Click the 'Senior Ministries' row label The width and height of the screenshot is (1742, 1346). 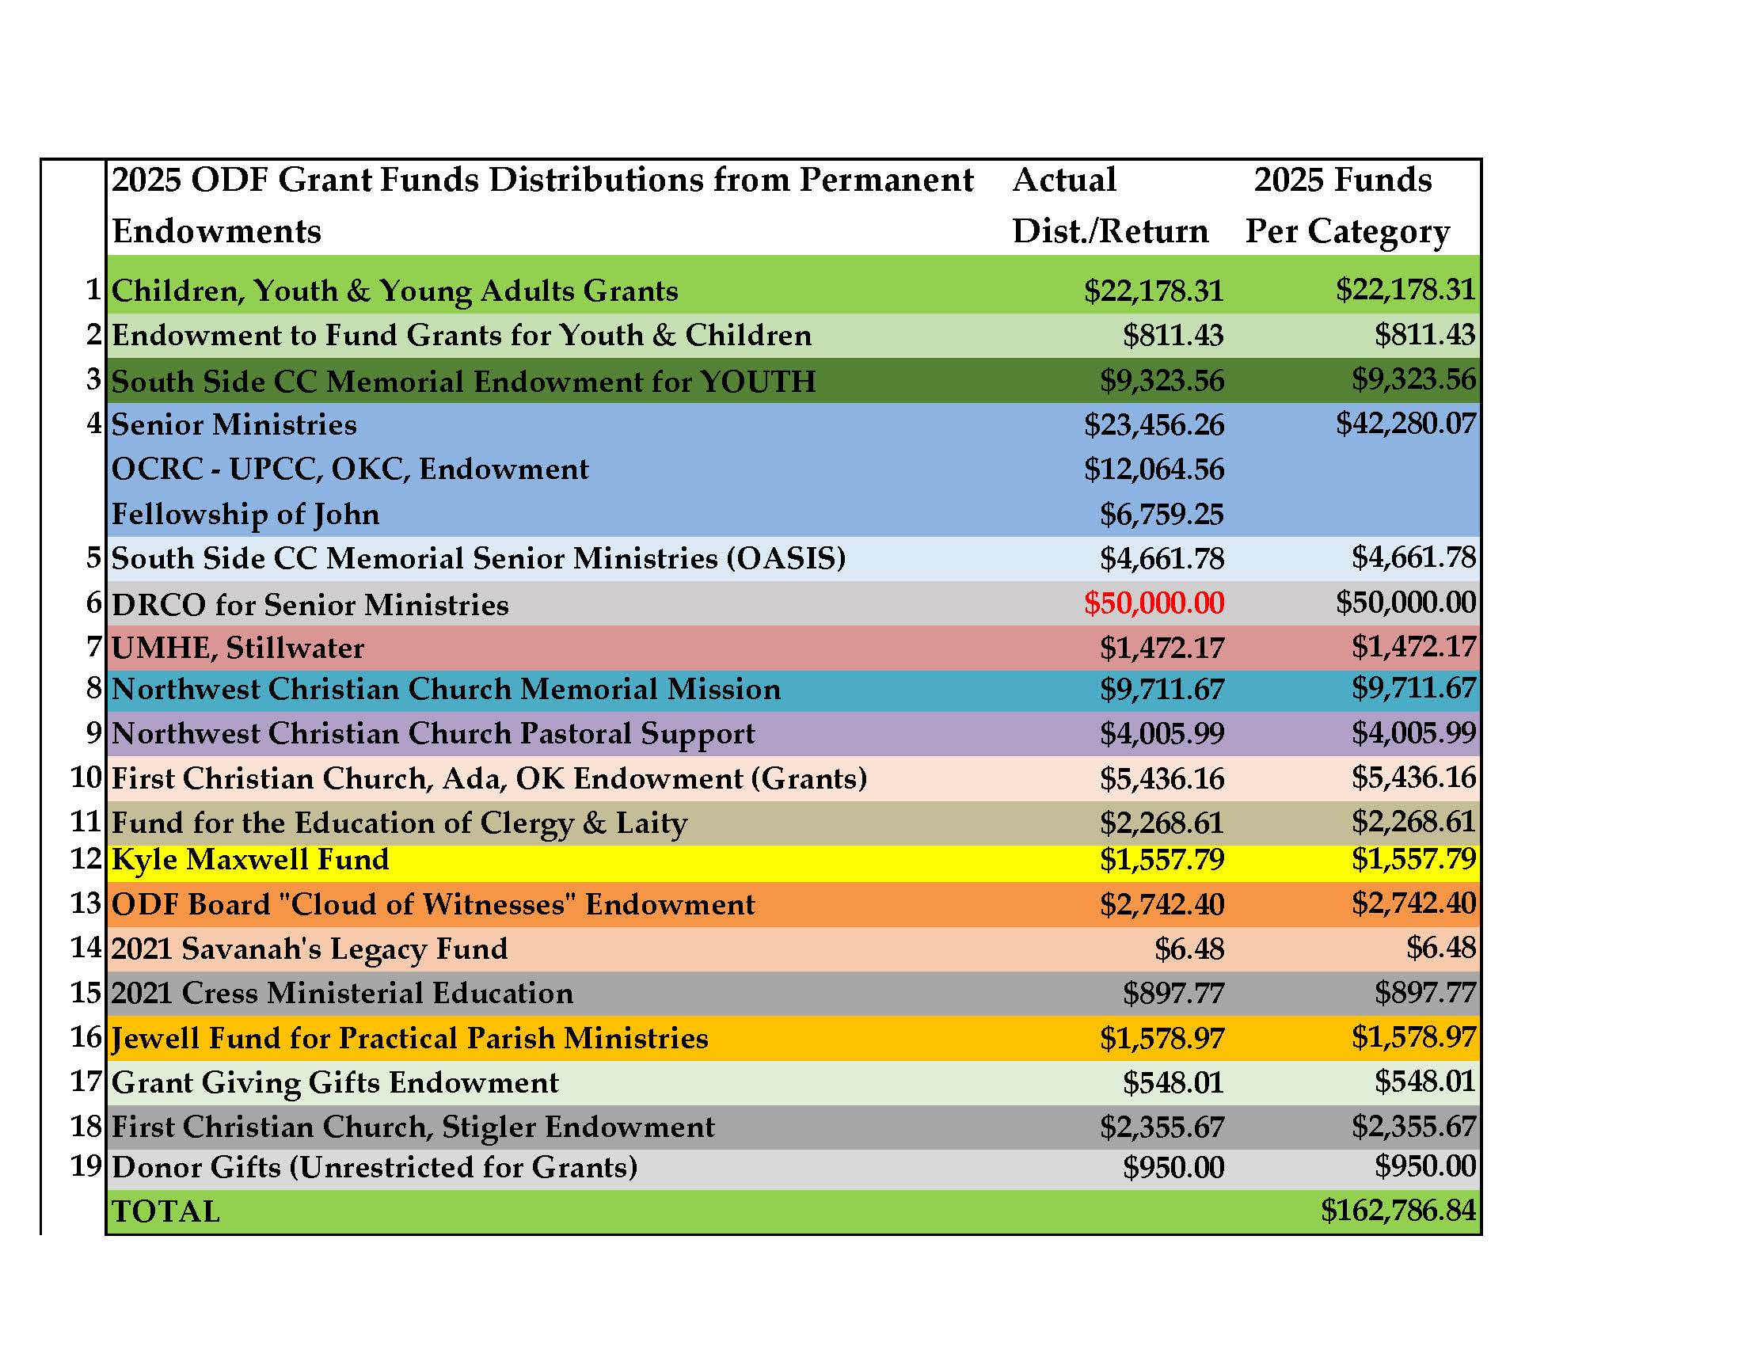[x=234, y=424]
